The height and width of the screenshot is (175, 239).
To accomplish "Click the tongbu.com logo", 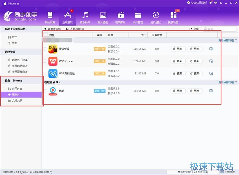I will pos(21,16).
